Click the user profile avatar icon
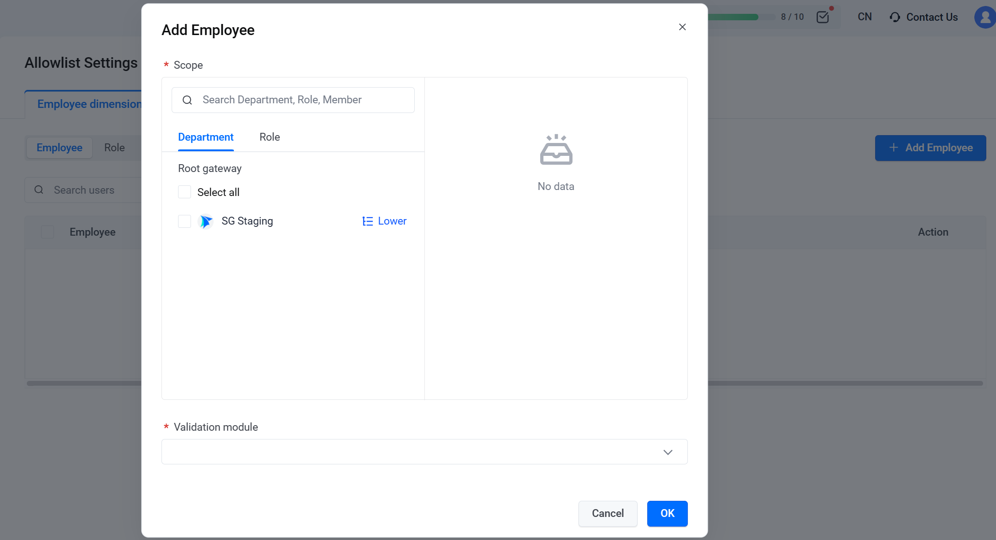Screen dimensions: 996x540 (985, 17)
